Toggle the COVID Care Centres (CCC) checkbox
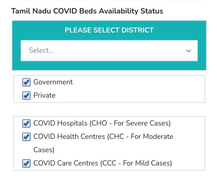 tap(26, 163)
